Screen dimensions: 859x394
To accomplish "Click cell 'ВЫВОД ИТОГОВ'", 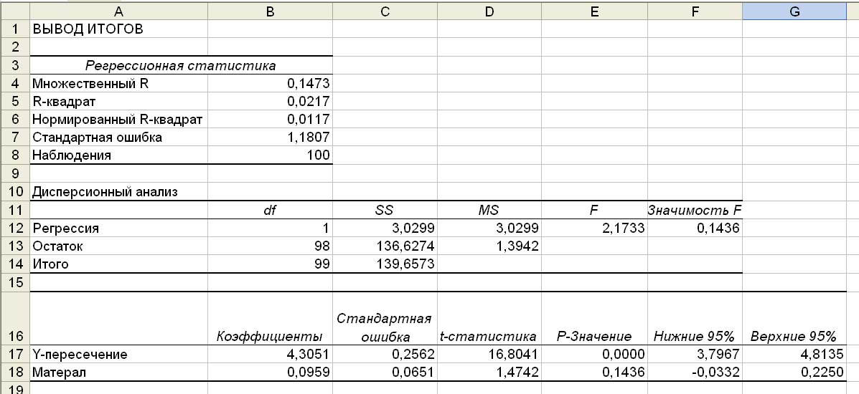I will pyautogui.click(x=119, y=29).
